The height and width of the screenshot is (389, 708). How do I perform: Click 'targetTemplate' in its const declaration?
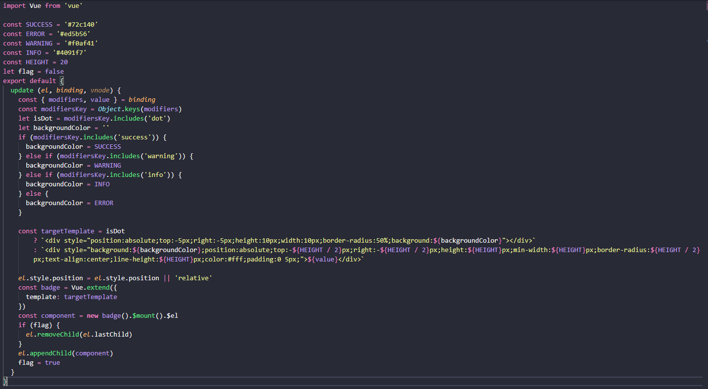click(x=68, y=231)
